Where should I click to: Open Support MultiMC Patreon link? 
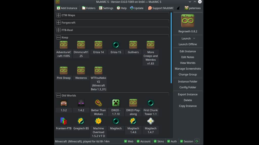click(161, 8)
